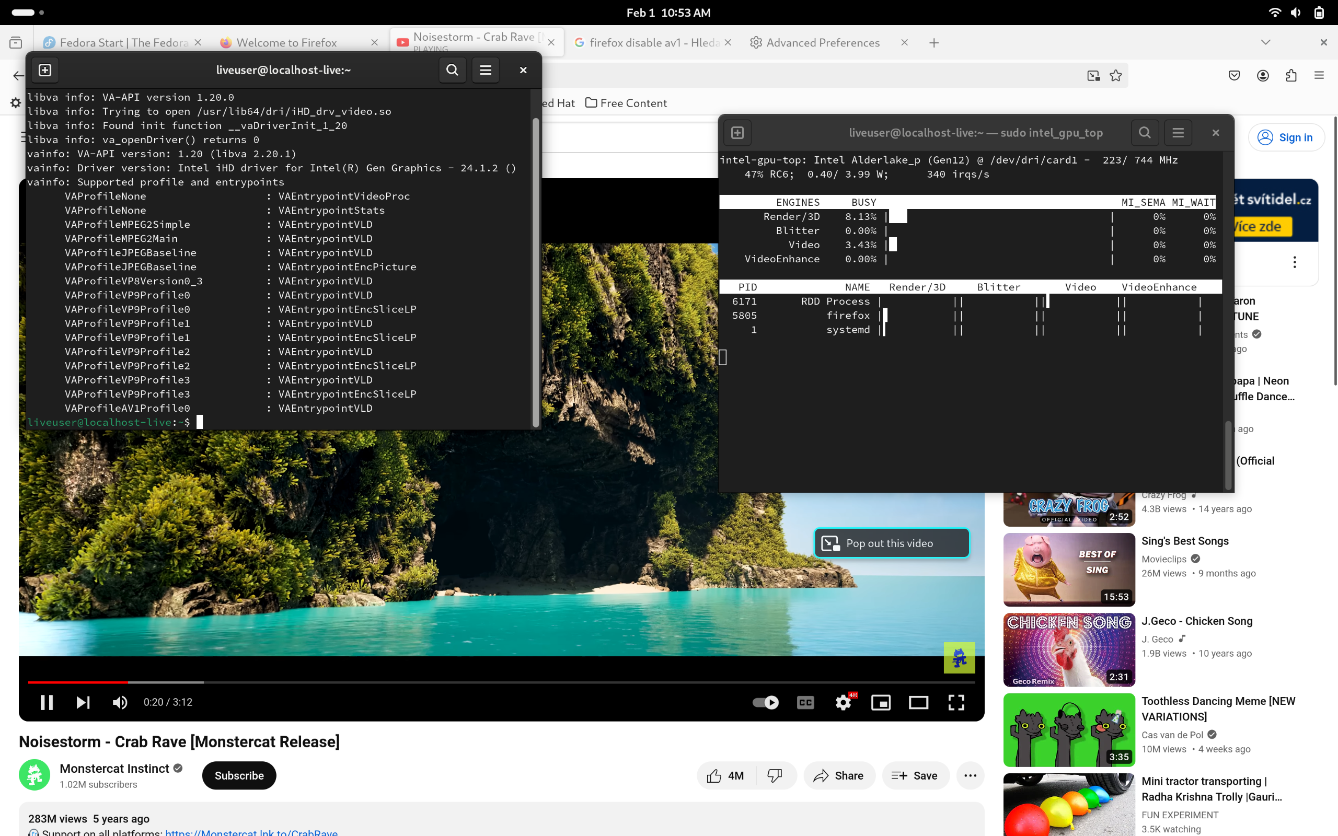
Task: Open the video quality settings gear
Action: 844,702
